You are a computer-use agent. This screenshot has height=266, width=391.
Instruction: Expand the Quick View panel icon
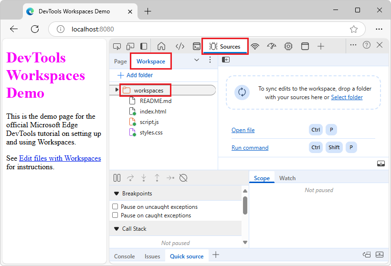point(380,255)
